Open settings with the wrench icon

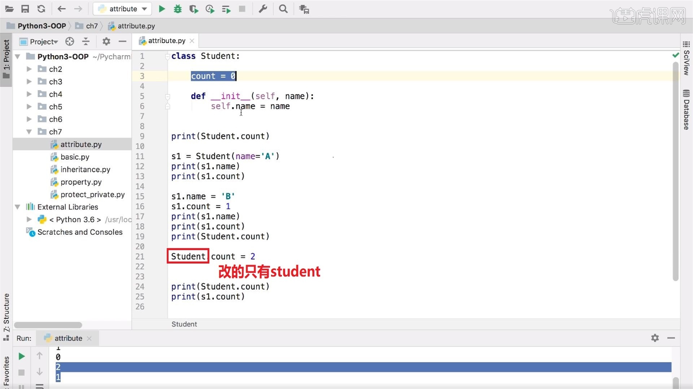point(263,9)
